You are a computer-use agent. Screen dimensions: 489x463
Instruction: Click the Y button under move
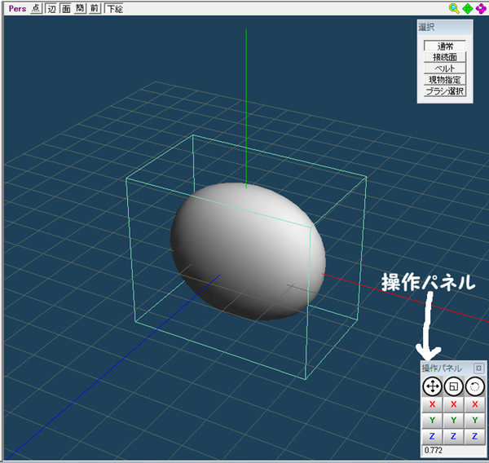tap(432, 421)
